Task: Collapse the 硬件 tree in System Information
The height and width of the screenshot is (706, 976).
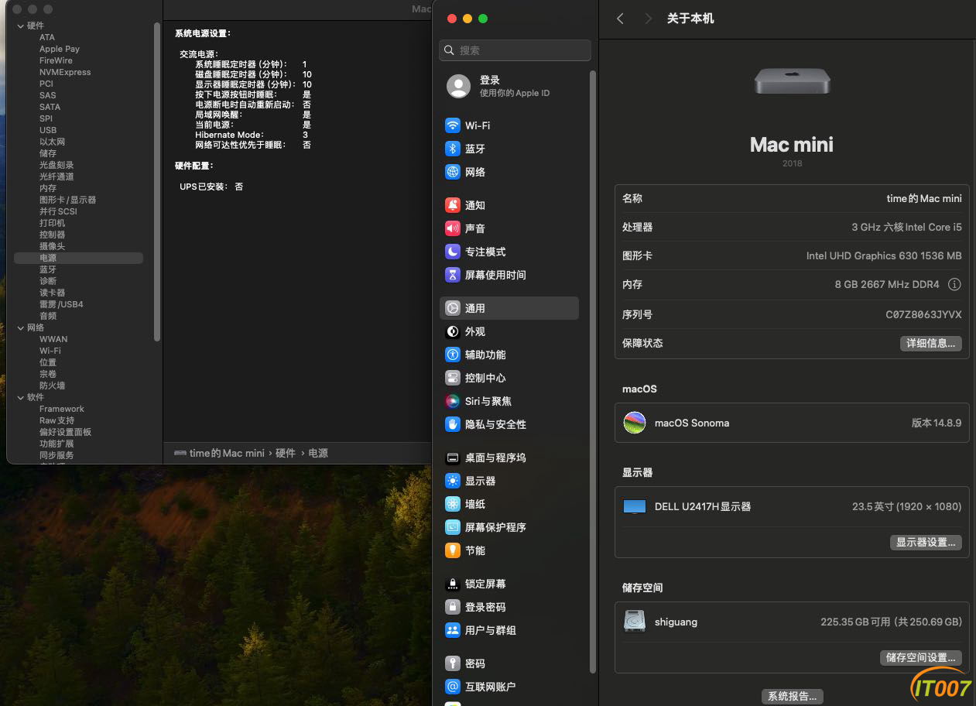Action: (20, 26)
